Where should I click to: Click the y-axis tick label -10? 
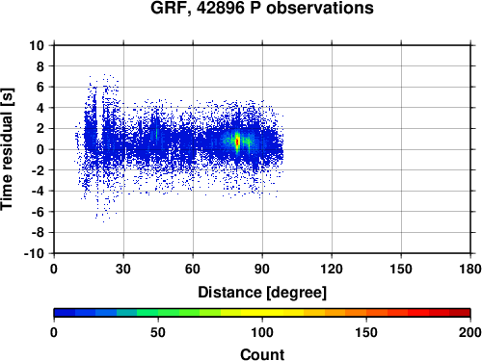[x=34, y=253]
